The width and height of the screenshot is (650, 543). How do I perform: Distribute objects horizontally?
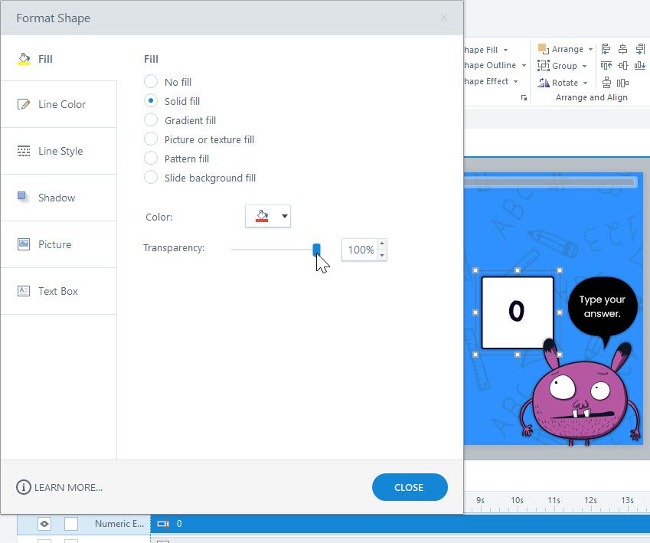pyautogui.click(x=622, y=83)
